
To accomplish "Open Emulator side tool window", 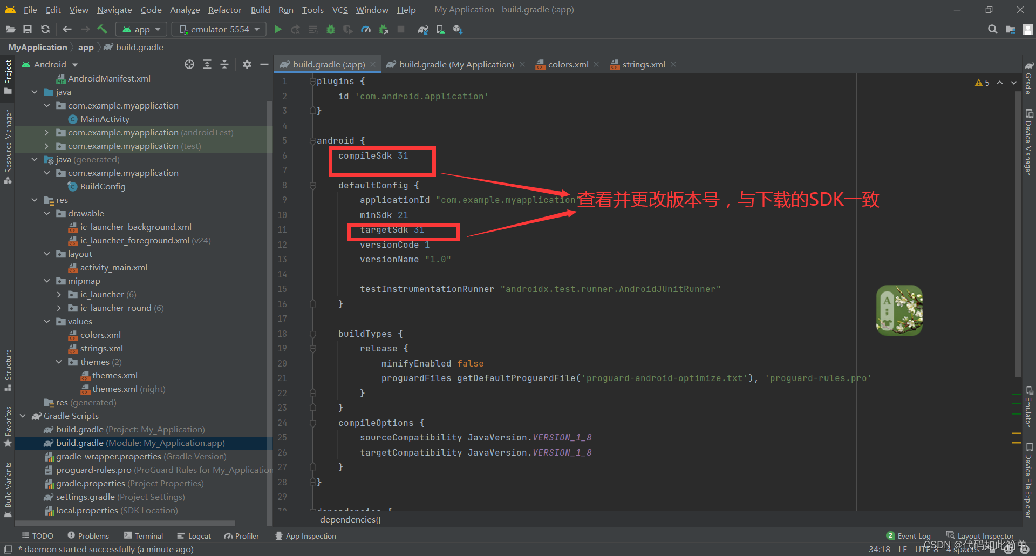I will pos(1029,406).
